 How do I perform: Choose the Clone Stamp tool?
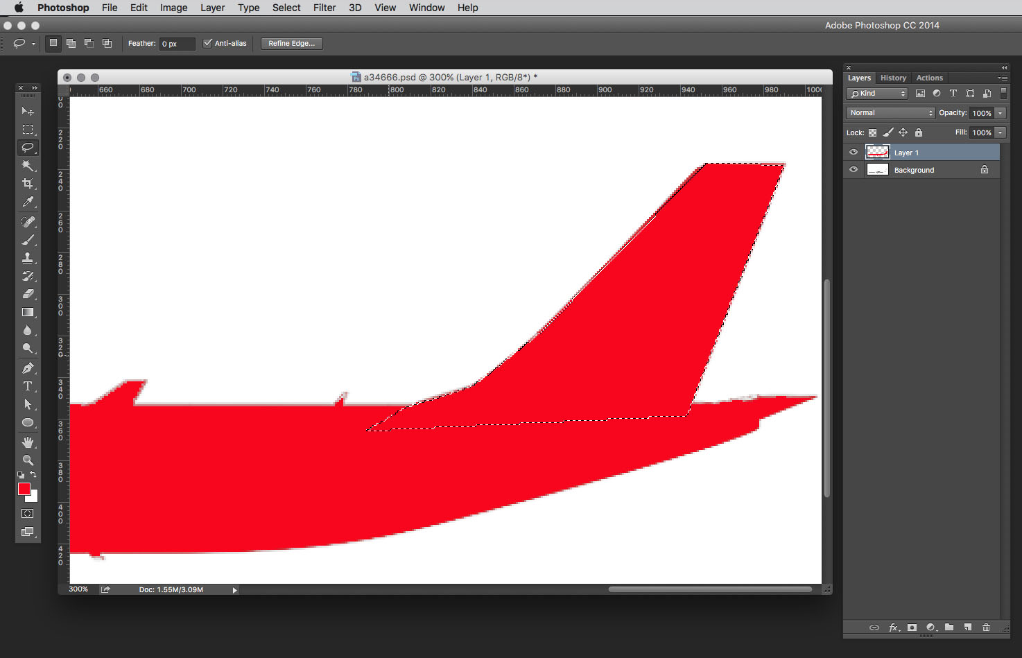pos(28,258)
